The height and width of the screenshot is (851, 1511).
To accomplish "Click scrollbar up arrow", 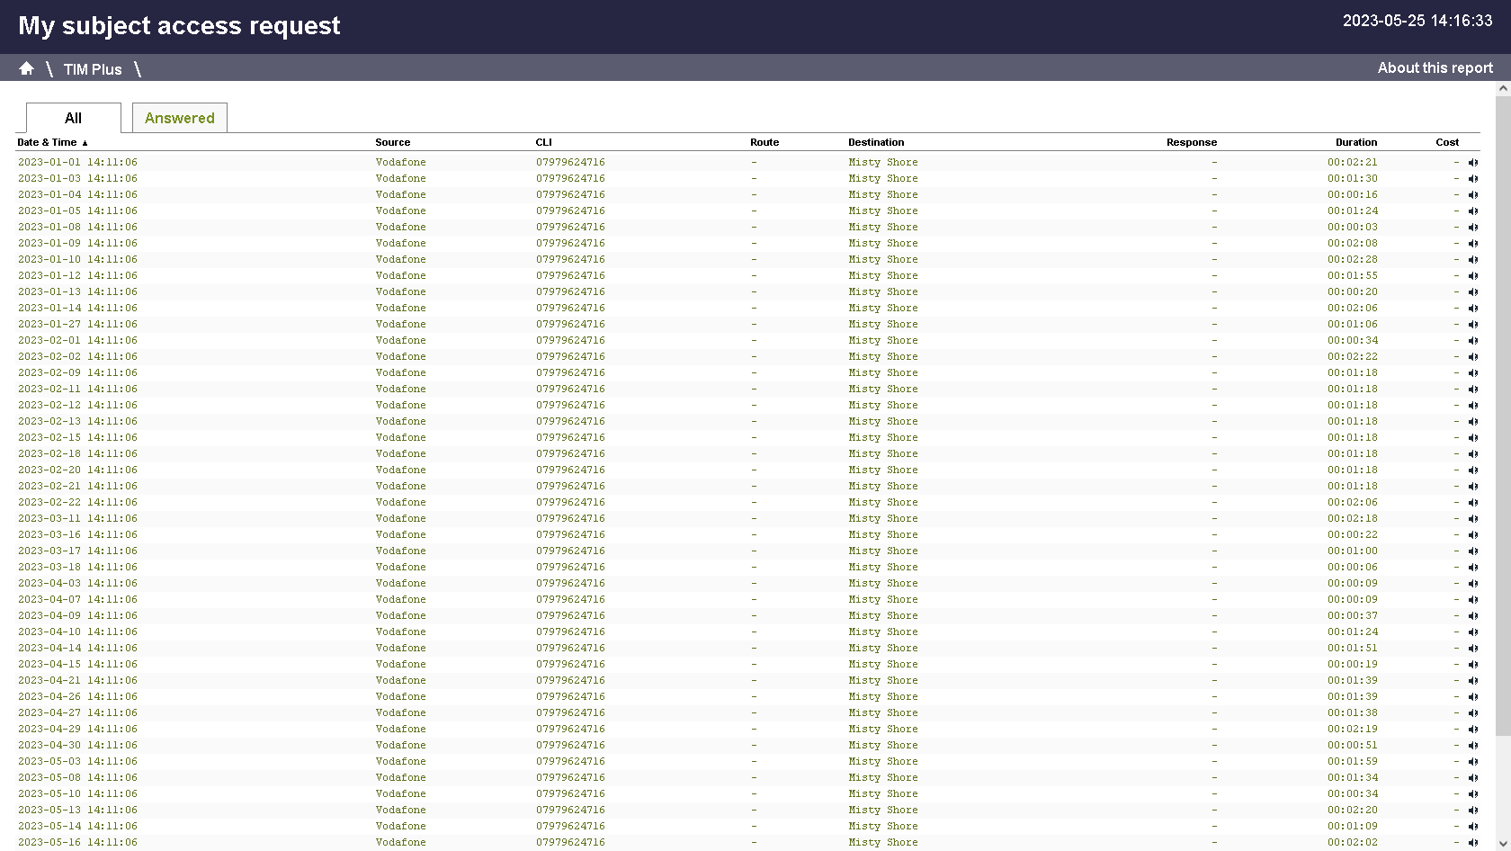I will (x=1503, y=89).
